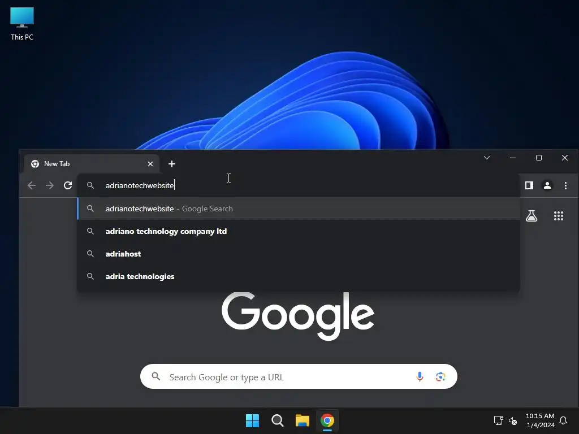Screen dimensions: 579x434
Task: Reload the page with the refresh icon
Action: click(x=68, y=185)
